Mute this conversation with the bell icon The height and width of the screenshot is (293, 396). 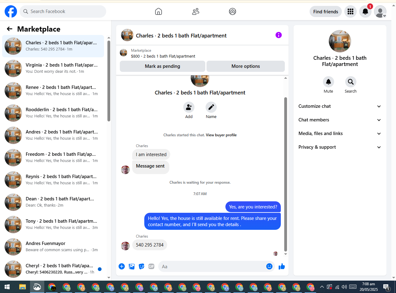(329, 82)
